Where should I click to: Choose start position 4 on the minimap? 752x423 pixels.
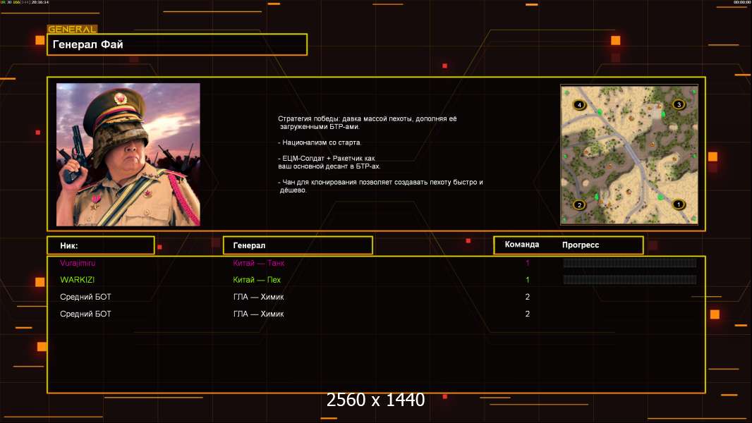[x=579, y=105]
